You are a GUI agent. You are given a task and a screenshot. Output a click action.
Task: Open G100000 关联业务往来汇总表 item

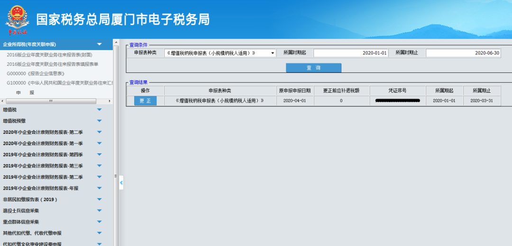pos(60,83)
